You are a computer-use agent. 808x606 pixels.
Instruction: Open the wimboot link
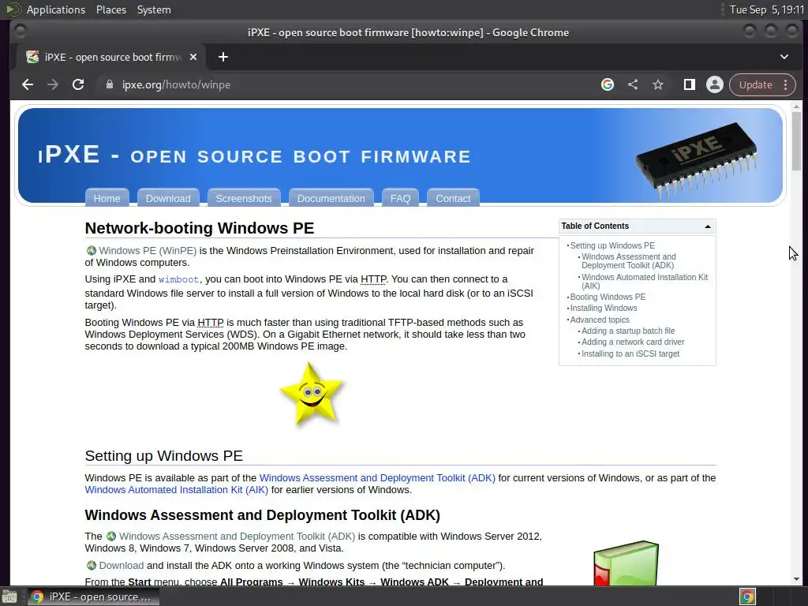[x=178, y=279]
